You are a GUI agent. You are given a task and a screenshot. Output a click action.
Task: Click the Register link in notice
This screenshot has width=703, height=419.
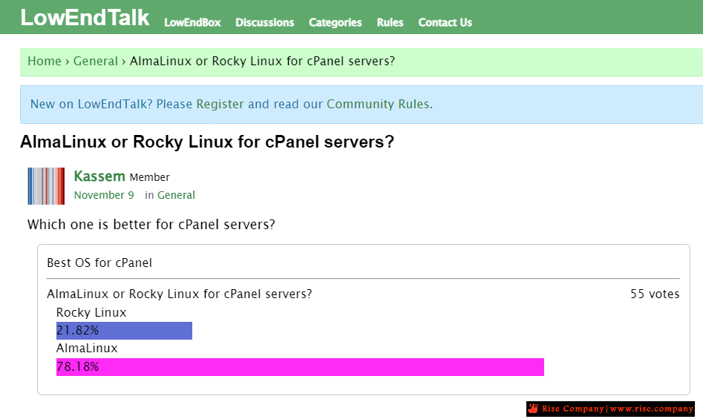tap(220, 104)
